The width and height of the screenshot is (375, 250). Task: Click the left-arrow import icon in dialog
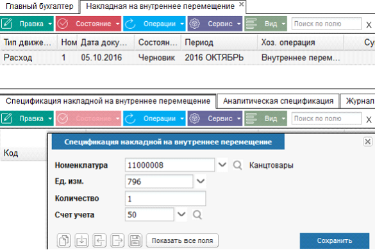(x=99, y=240)
